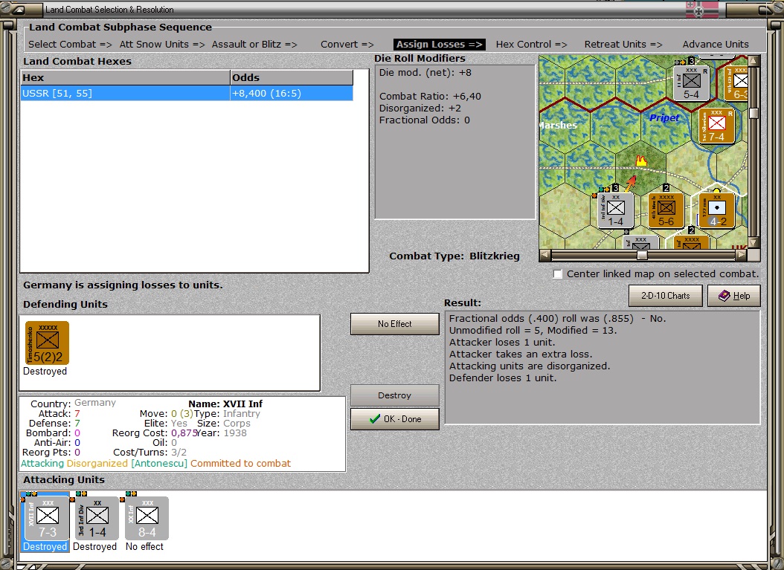Click the stack count 3 badge above the 1-4 counter
The width and height of the screenshot is (784, 570).
click(615, 188)
